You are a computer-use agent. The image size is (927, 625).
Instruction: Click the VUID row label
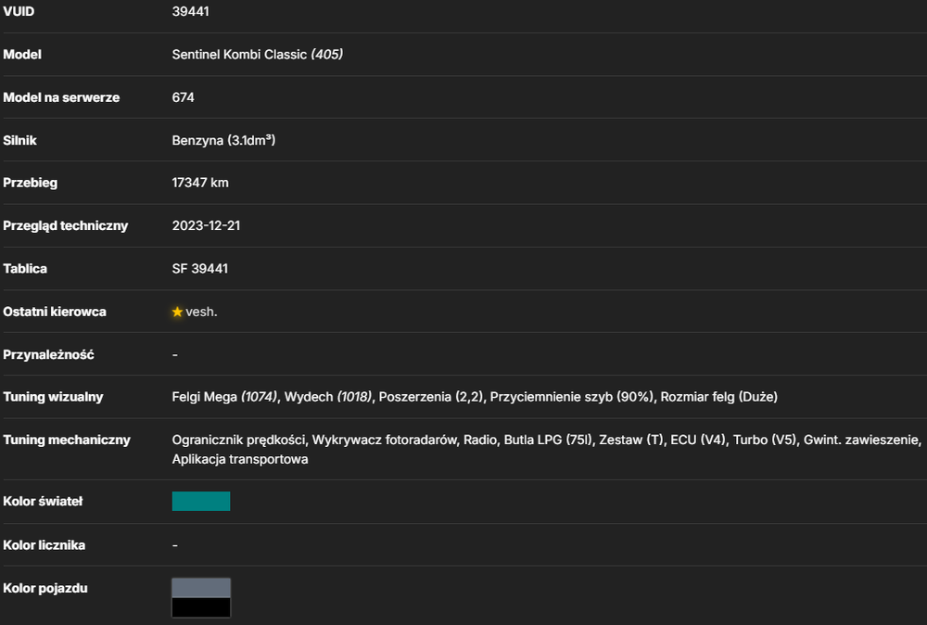point(19,11)
